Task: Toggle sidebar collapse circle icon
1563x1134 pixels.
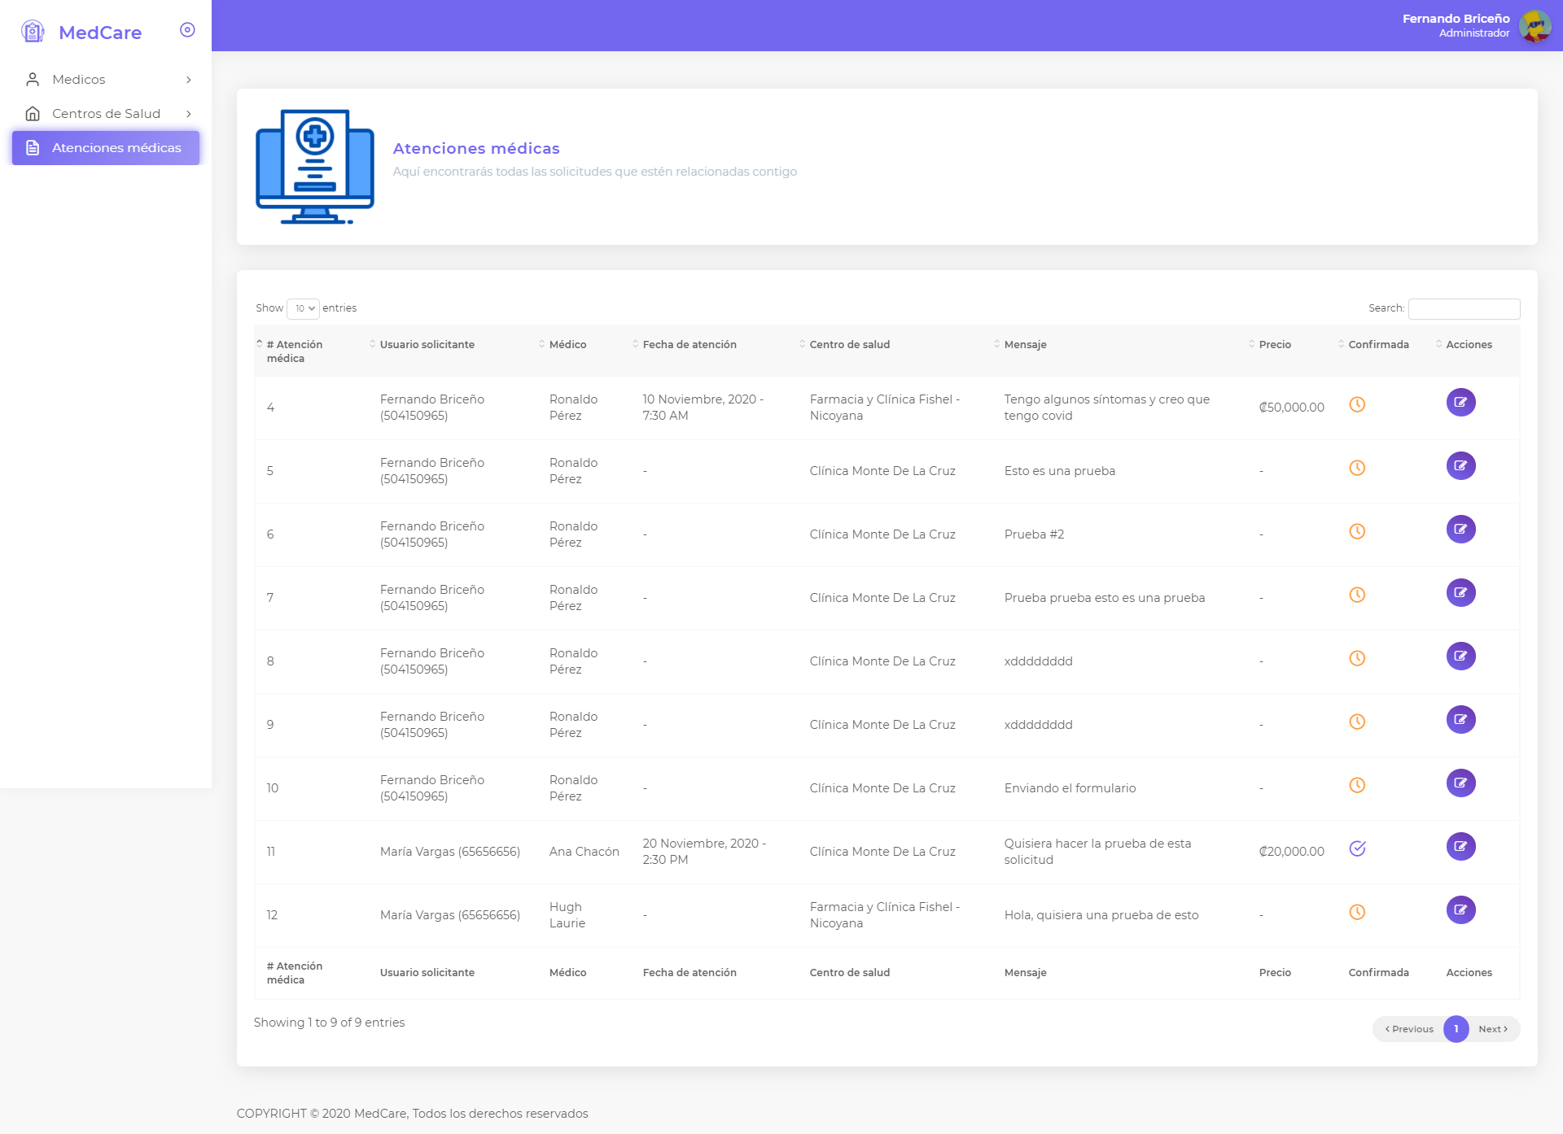Action: (x=187, y=30)
